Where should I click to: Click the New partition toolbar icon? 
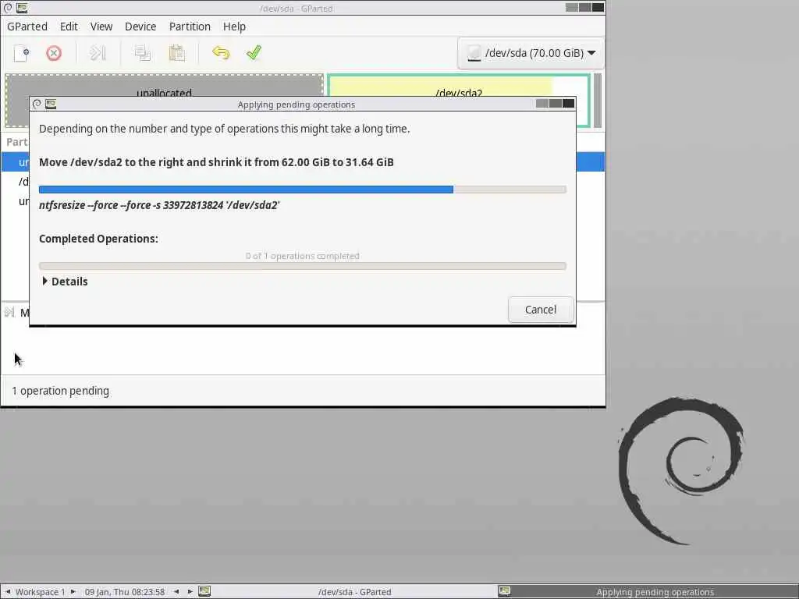(21, 53)
